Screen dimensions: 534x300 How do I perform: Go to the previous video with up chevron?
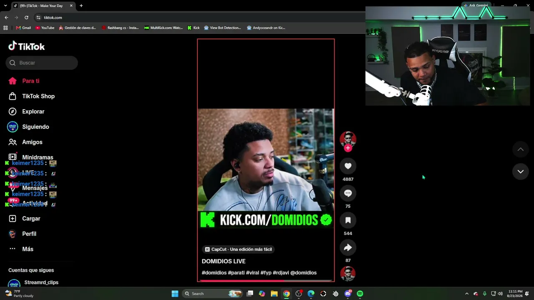click(x=521, y=149)
